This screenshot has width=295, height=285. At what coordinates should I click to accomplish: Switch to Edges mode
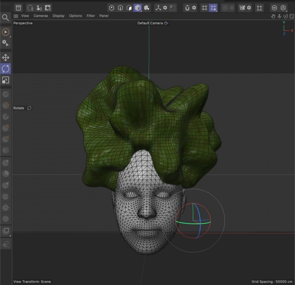point(120,8)
